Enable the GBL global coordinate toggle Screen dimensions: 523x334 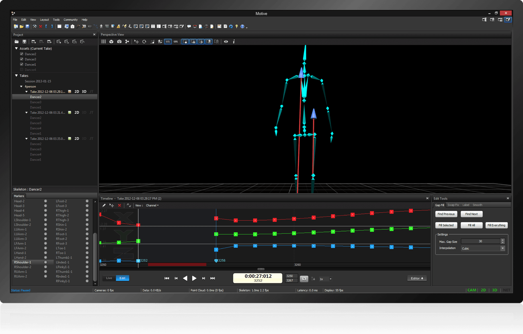click(x=176, y=41)
